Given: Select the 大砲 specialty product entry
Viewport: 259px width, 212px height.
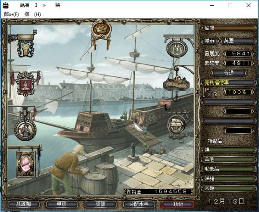Looking at the screenshot, I should click(x=228, y=188).
